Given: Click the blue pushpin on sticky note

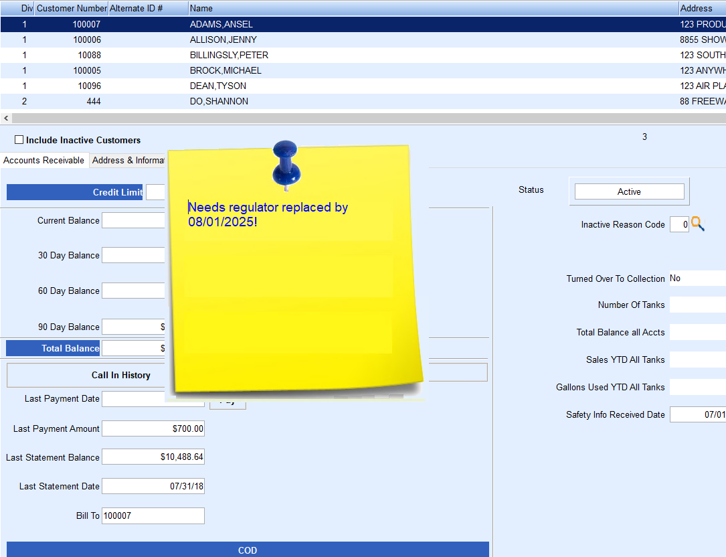Looking at the screenshot, I should [x=286, y=165].
